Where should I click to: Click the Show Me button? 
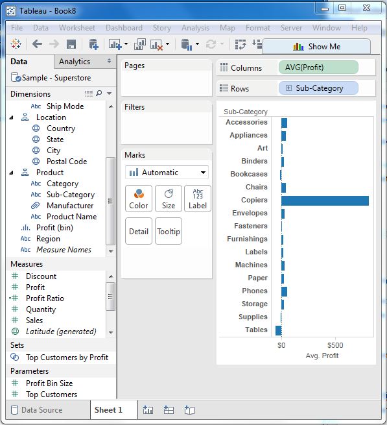[316, 47]
